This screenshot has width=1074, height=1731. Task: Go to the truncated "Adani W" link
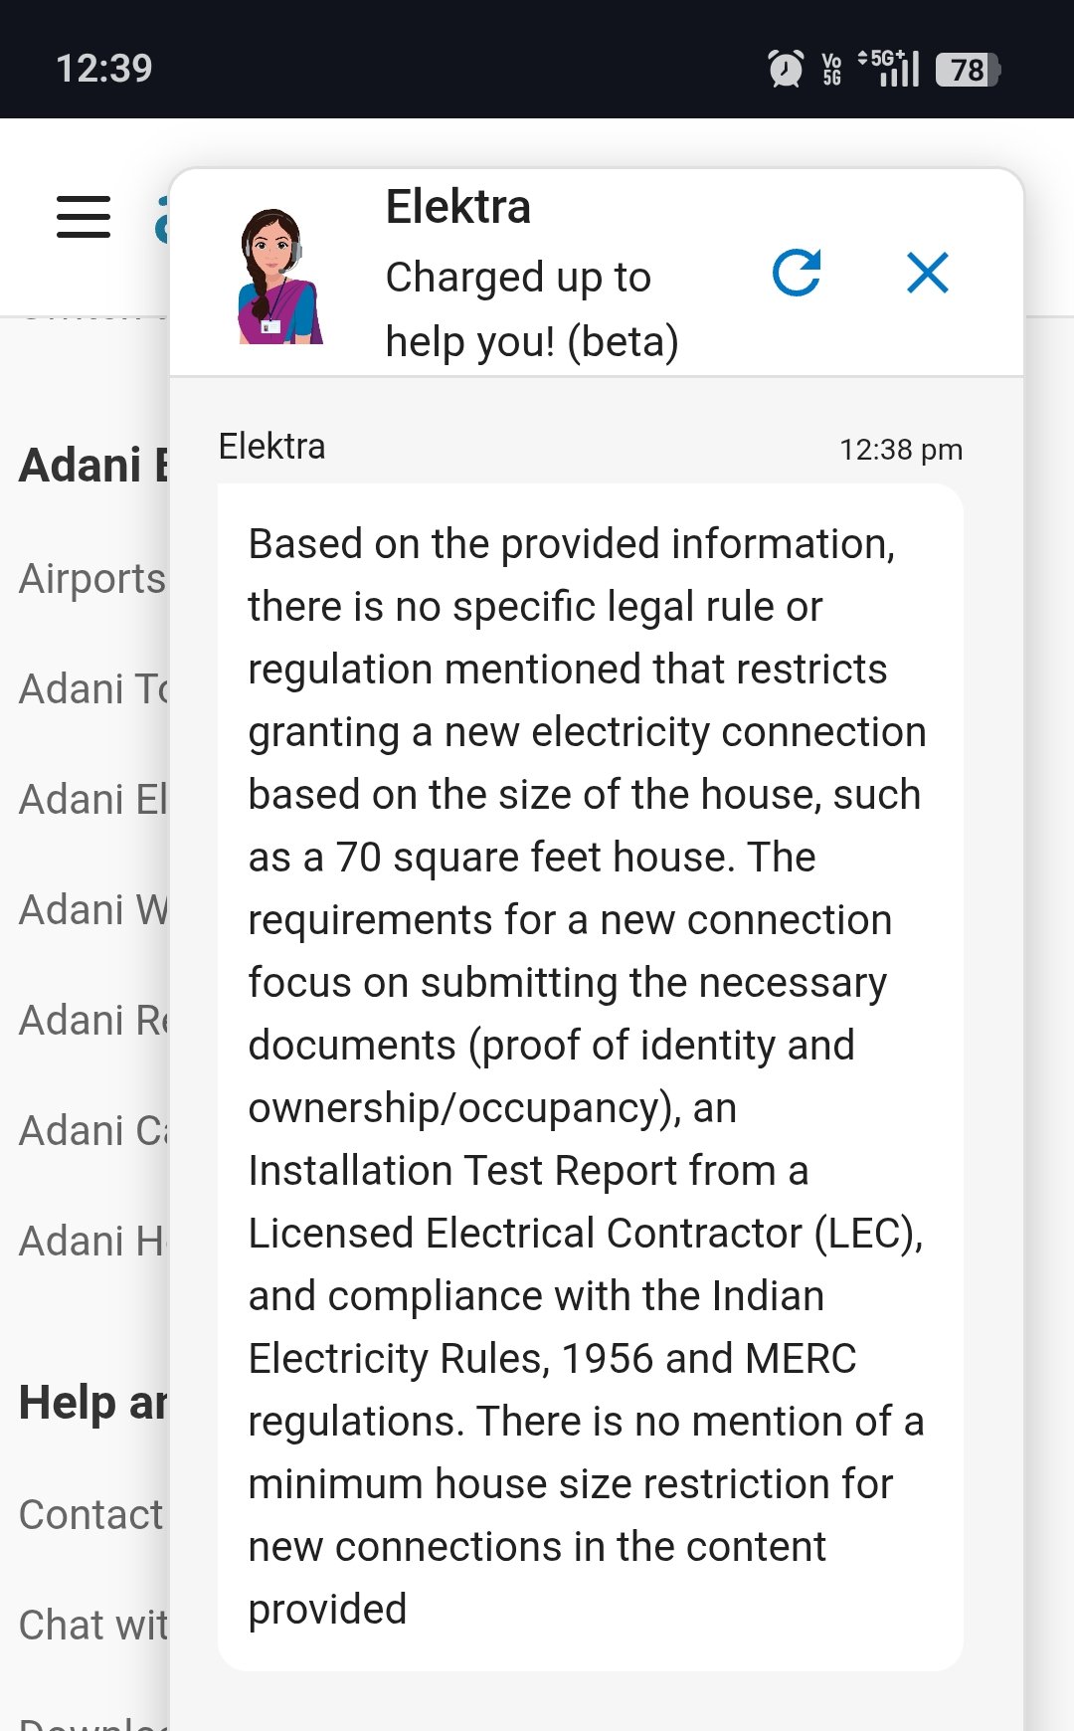[93, 910]
